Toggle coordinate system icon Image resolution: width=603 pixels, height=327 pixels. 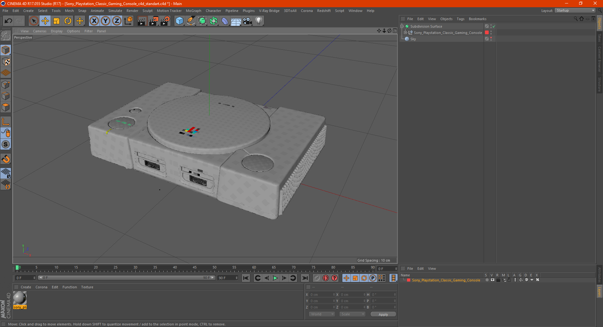pyautogui.click(x=128, y=21)
